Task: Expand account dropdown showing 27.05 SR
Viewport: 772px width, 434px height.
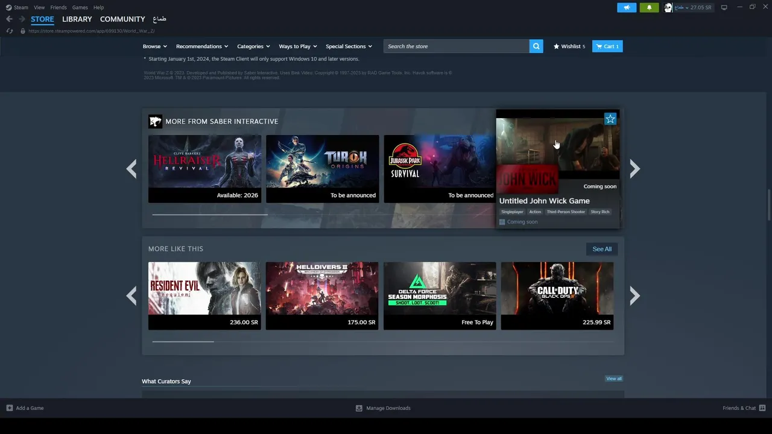Action: click(693, 7)
